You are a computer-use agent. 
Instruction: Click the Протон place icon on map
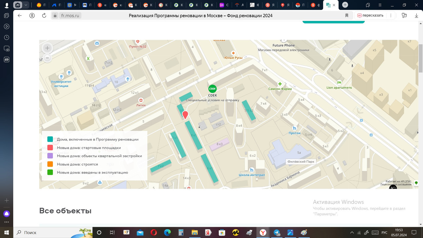point(294,128)
